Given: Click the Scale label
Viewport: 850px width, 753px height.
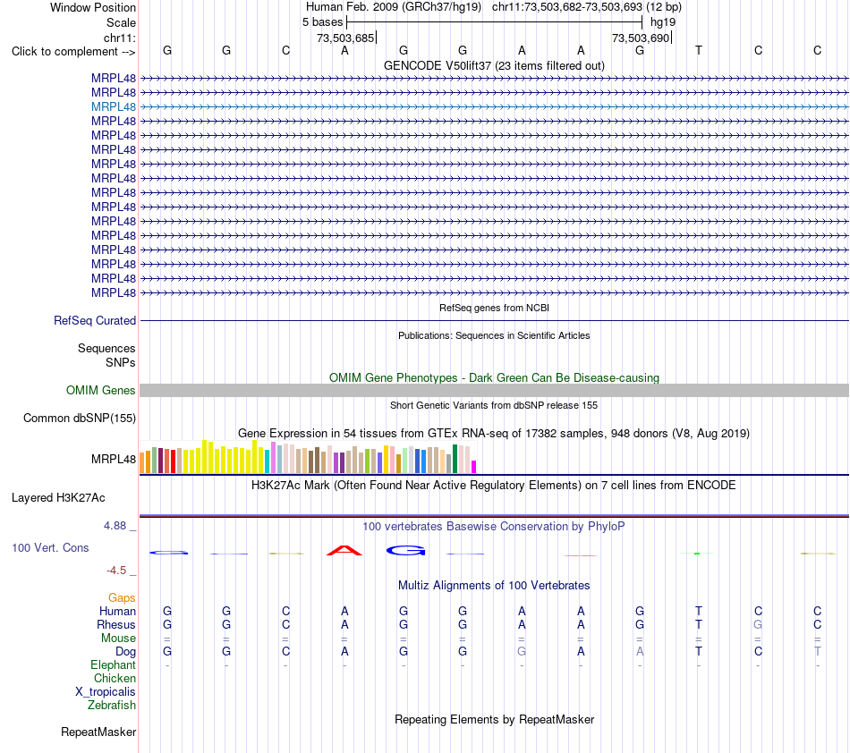Looking at the screenshot, I should [121, 22].
